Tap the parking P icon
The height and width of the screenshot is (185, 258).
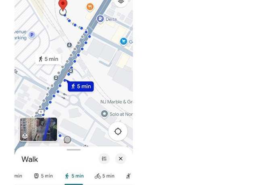pos(32,35)
